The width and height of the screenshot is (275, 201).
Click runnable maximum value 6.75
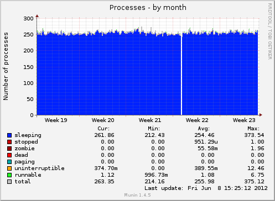click(x=257, y=175)
